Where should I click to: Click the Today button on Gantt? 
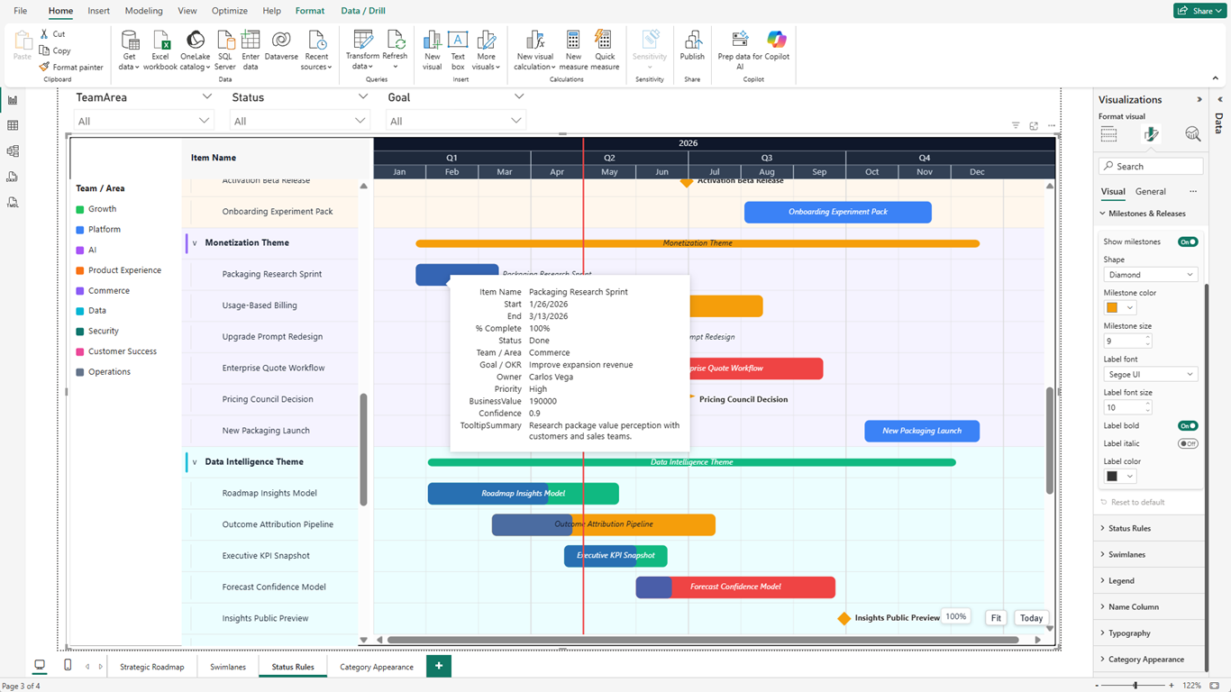[1031, 618]
